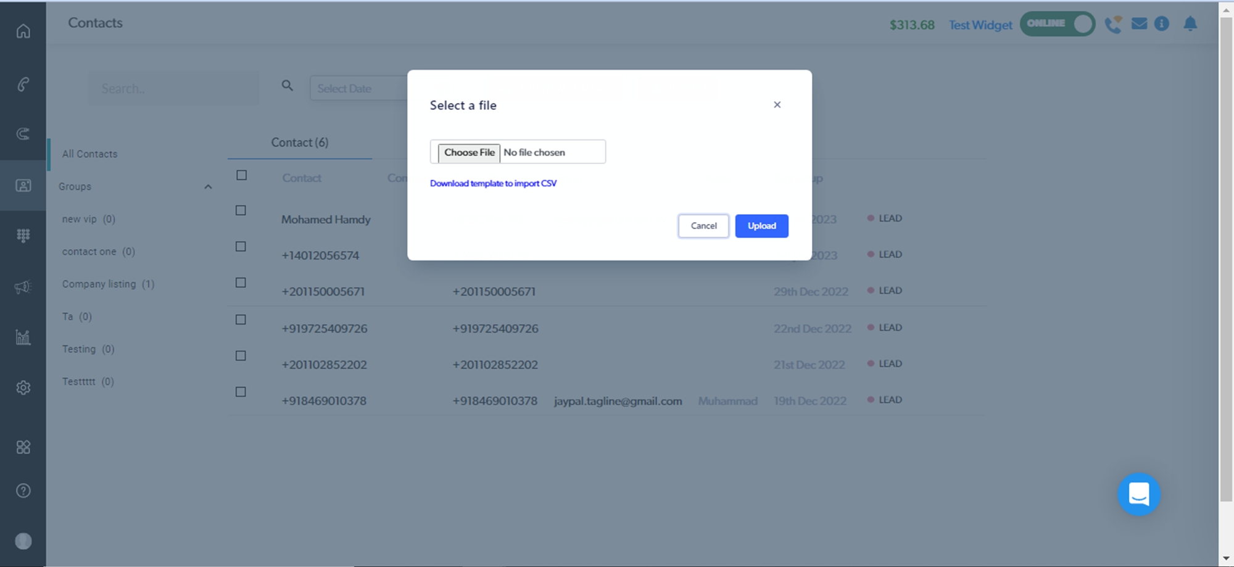
Task: Click the Choose File button
Action: pos(469,152)
